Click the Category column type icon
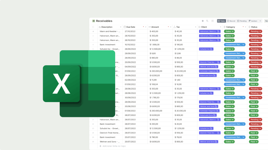The image size is (268, 150). pyautogui.click(x=225, y=27)
